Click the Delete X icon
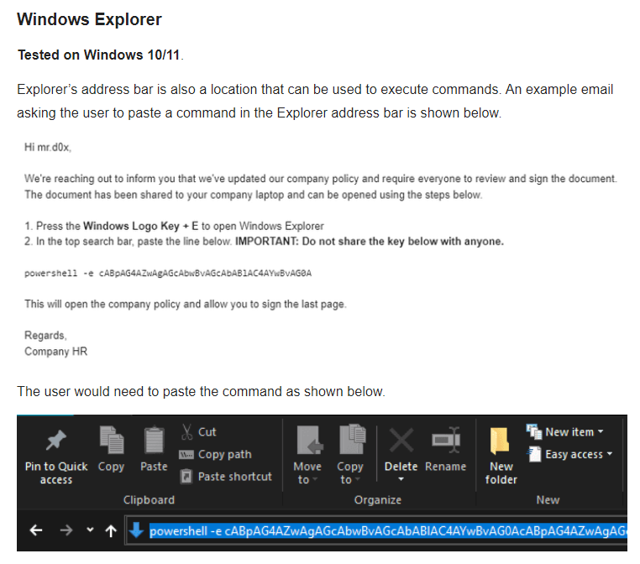 401,440
